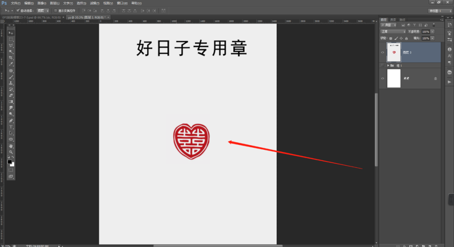Viewport: 454px width, 247px height.
Task: Select the Hand tool
Action: click(x=11, y=146)
